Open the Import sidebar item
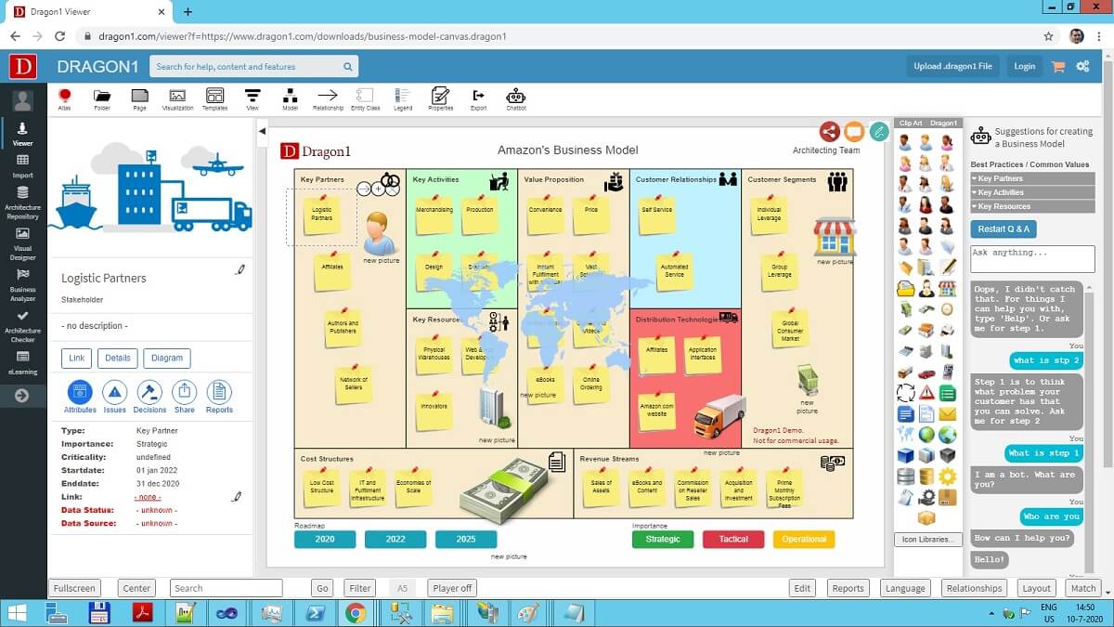Viewport: 1114px width, 627px height. coord(22,167)
